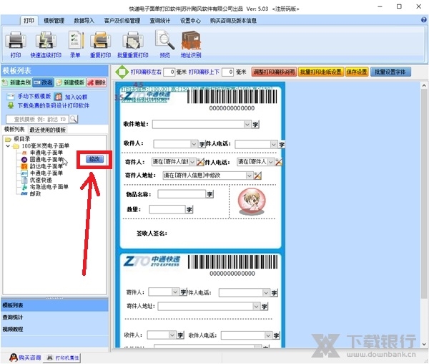Click the 批量打印走纸设置 button
This screenshot has height=364, width=429.
[x=320, y=72]
